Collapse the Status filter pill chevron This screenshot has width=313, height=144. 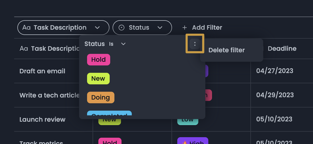coord(160,28)
